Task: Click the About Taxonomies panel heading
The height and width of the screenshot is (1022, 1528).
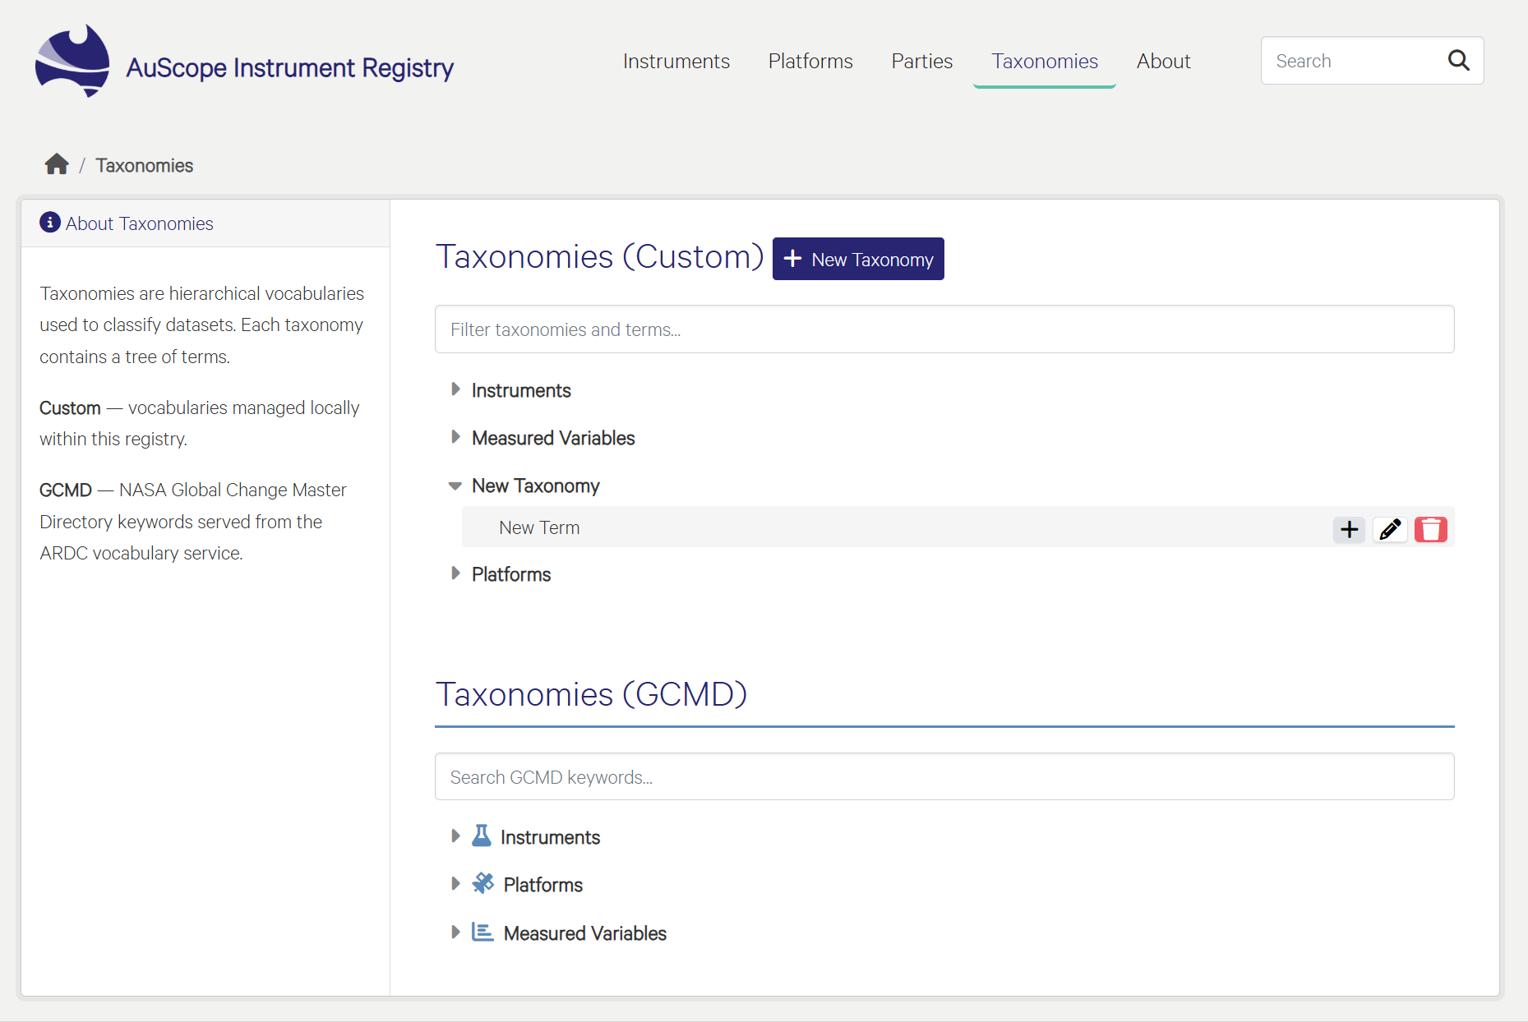Action: coord(139,223)
